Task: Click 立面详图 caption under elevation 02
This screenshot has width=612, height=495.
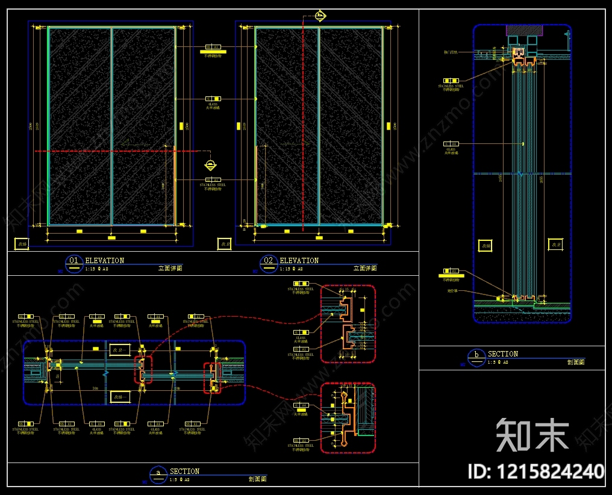Action: tap(365, 269)
